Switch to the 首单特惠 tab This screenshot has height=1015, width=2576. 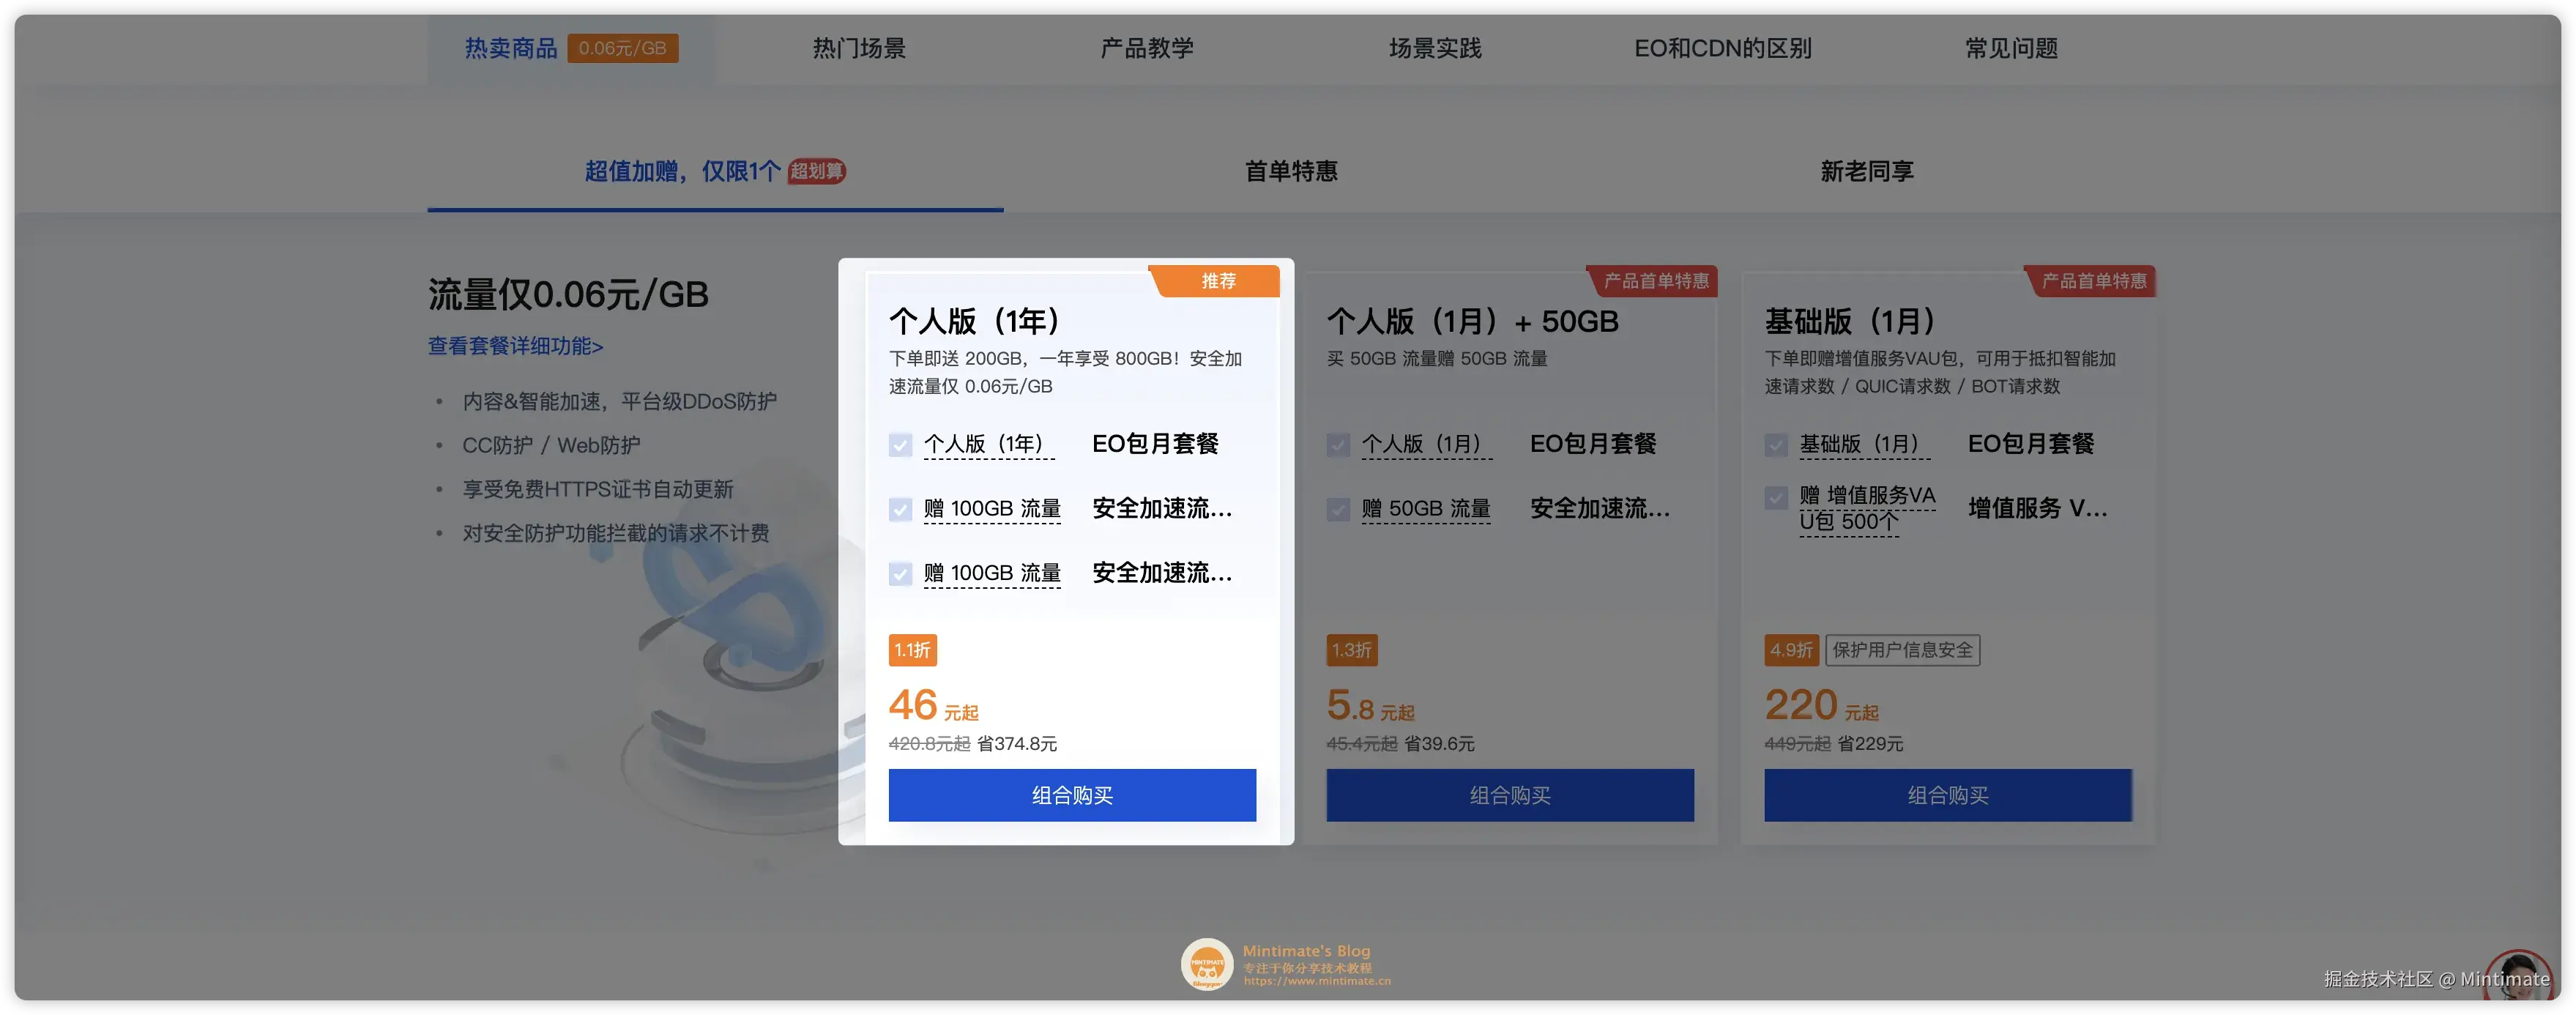click(1290, 171)
